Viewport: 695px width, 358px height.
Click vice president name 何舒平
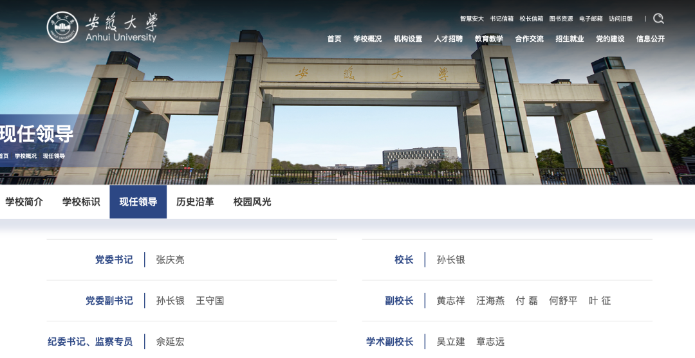[x=563, y=301]
